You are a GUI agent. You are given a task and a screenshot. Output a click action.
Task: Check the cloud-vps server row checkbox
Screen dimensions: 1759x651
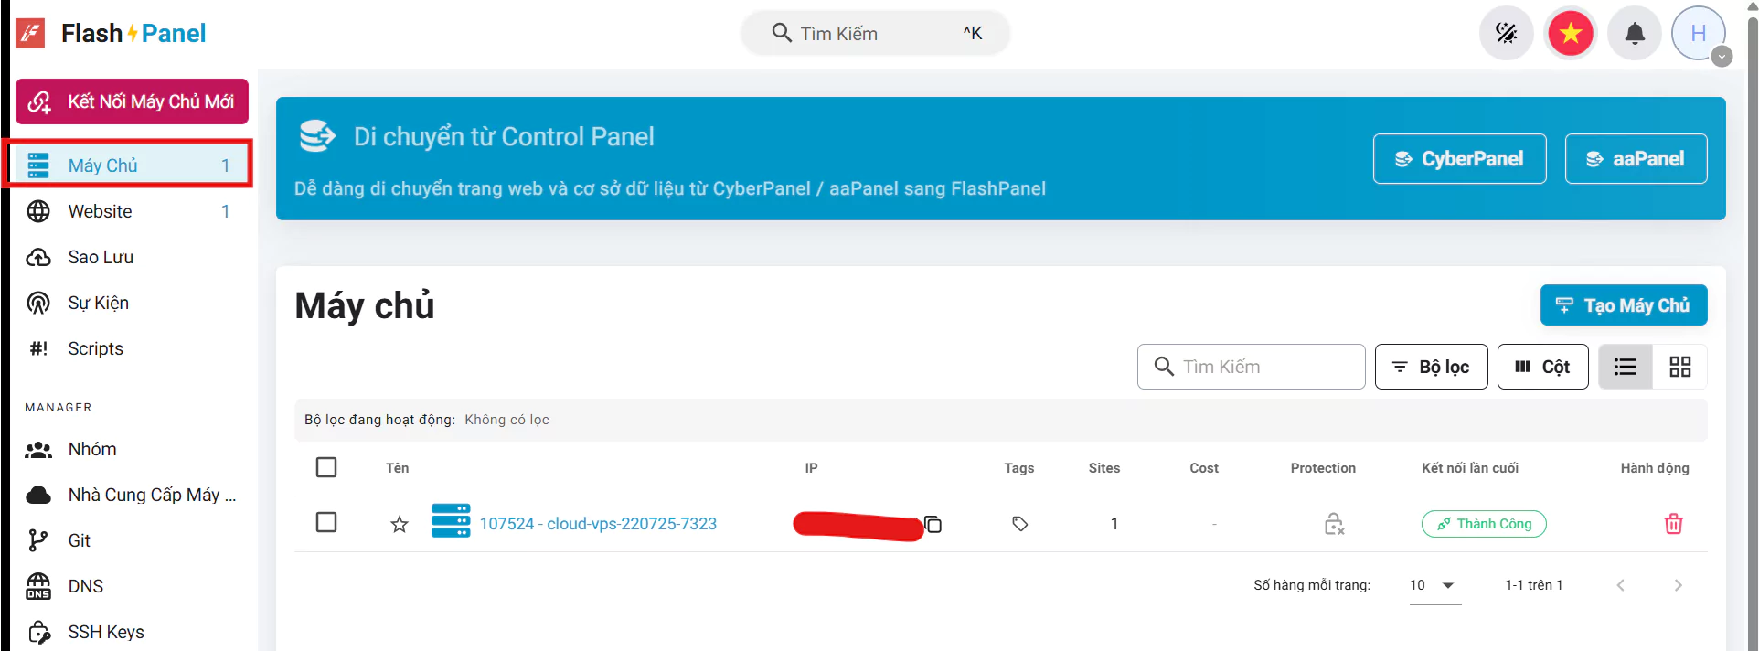(x=326, y=522)
